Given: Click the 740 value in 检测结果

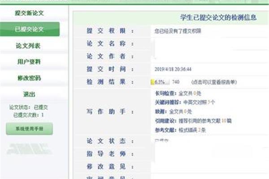Looking at the screenshot, I should click(176, 82).
